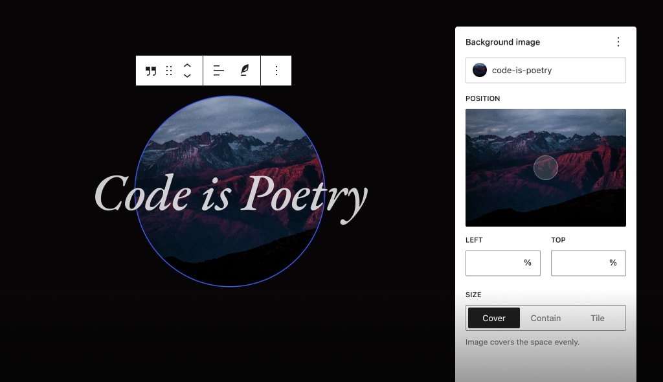This screenshot has height=382, width=663.
Task: Click the feather toolbar icon
Action: click(x=244, y=70)
